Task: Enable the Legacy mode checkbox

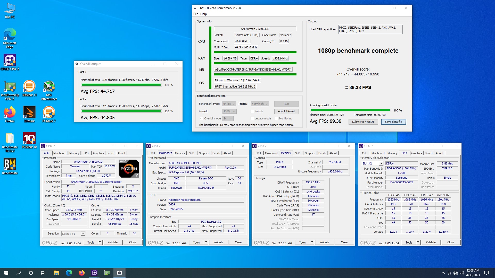Action: coord(252,118)
